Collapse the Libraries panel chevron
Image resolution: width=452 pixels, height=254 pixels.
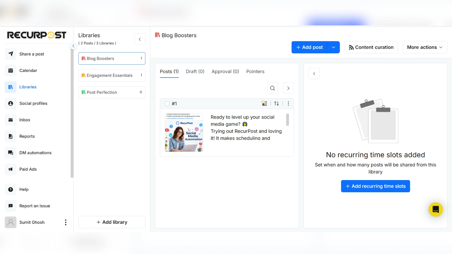(x=140, y=39)
